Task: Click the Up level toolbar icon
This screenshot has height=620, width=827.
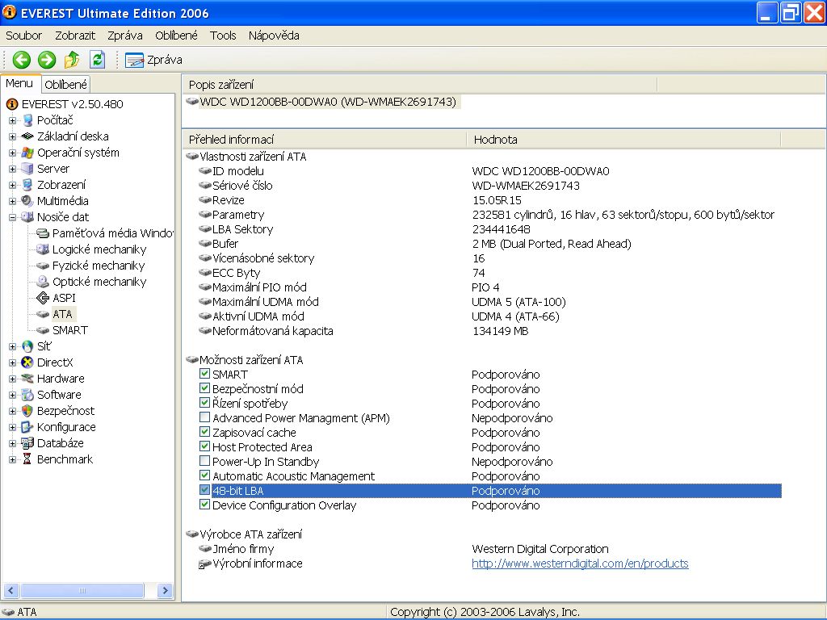Action: click(x=72, y=59)
